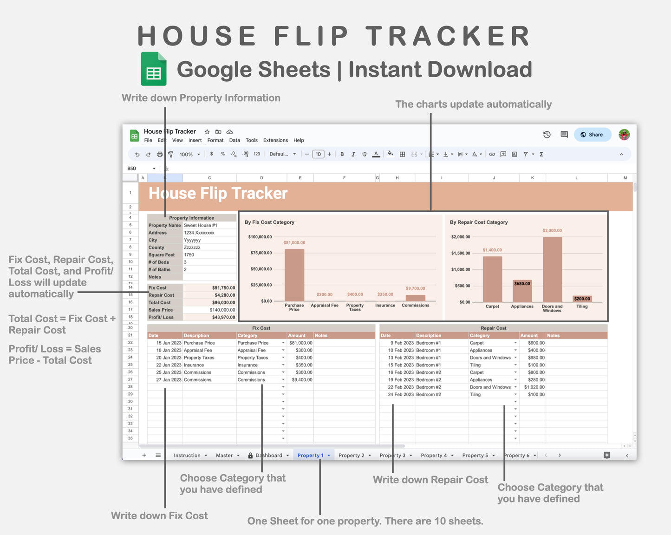Click the Functions sigma icon
The width and height of the screenshot is (671, 535).
[541, 154]
